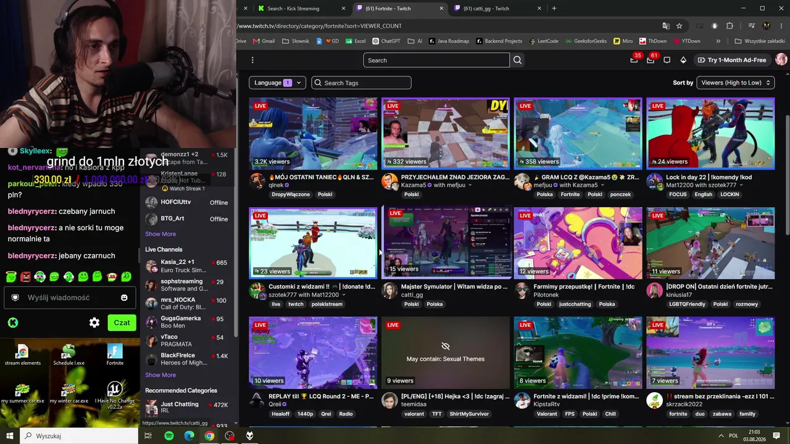This screenshot has height=444, width=790.
Task: Open the my summer car.exe desktop shortcut
Action: point(23,392)
